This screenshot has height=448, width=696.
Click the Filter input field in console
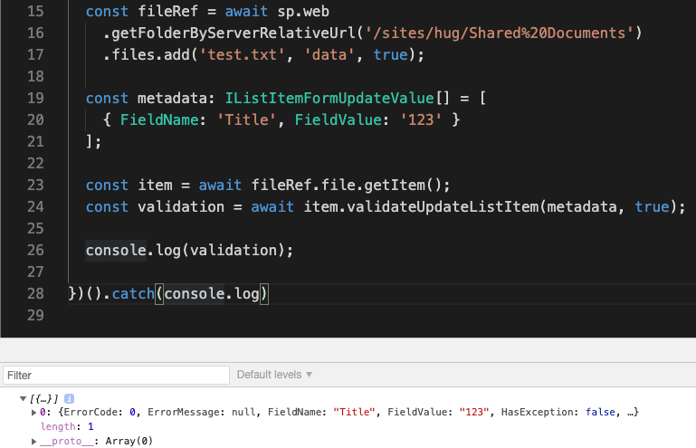coord(116,376)
